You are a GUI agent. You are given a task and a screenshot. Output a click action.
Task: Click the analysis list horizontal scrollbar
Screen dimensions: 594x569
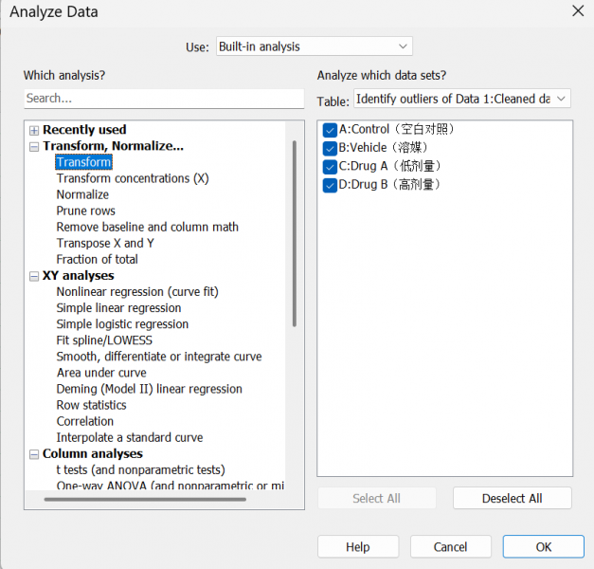145,499
